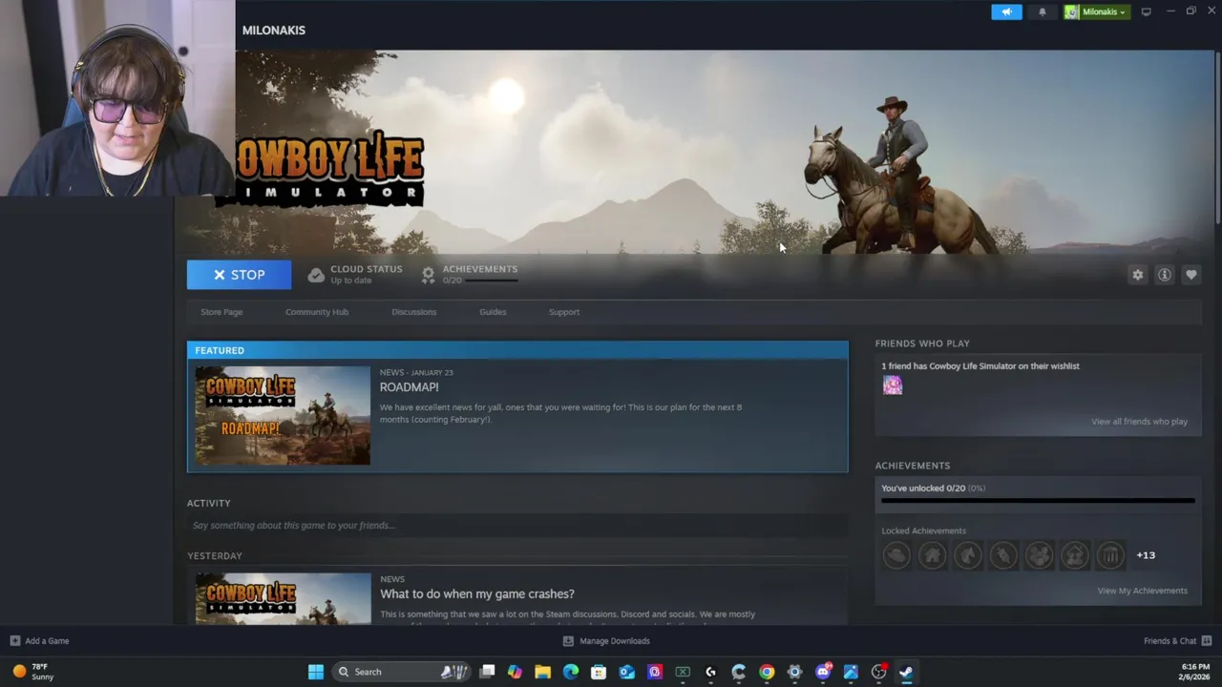Viewport: 1222px width, 687px height.
Task: Open Google Chrome from the taskbar
Action: 767,672
